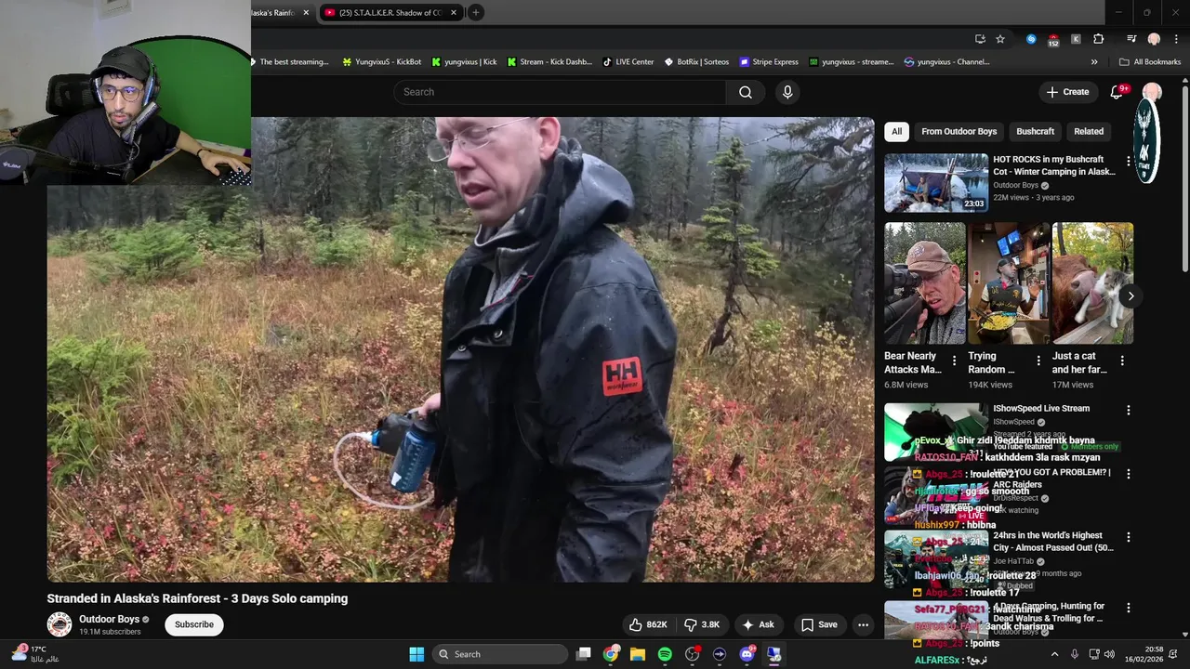Open the Chrome profile avatar
The width and height of the screenshot is (1190, 669).
coord(1154,39)
